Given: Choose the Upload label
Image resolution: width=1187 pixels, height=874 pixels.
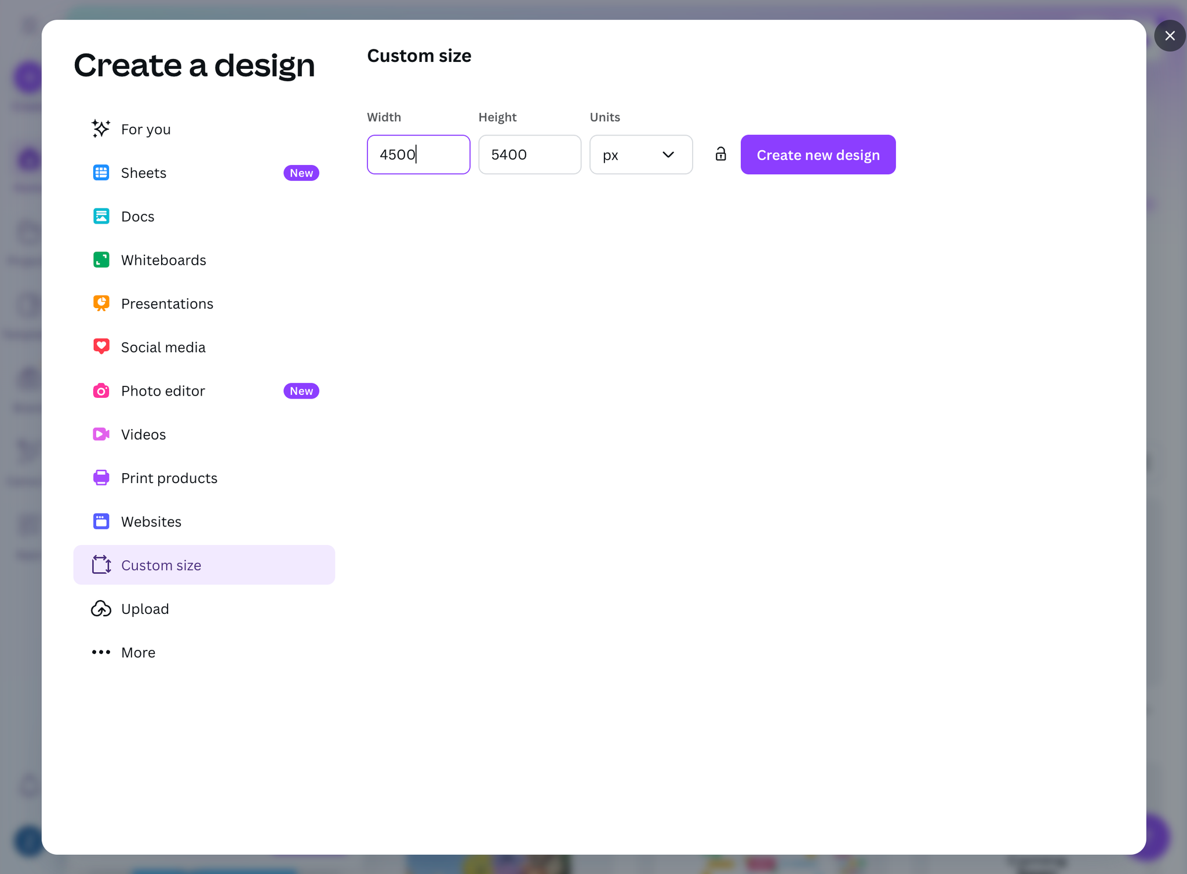Looking at the screenshot, I should point(145,609).
